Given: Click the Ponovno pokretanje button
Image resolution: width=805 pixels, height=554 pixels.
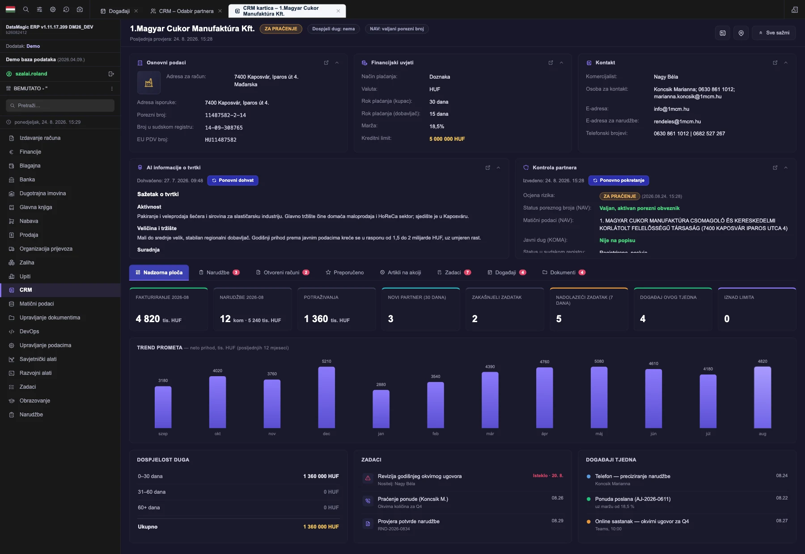Looking at the screenshot, I should tap(619, 180).
